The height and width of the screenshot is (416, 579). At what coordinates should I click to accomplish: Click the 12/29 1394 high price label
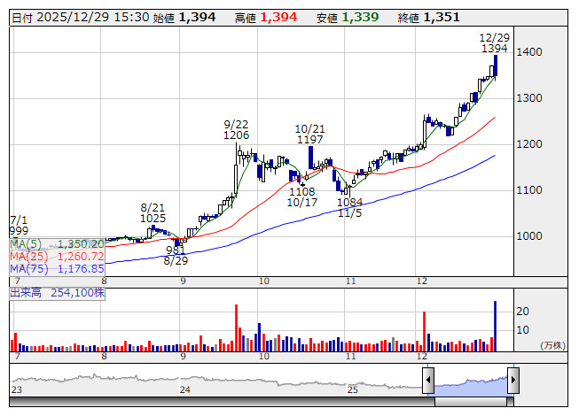tap(494, 43)
